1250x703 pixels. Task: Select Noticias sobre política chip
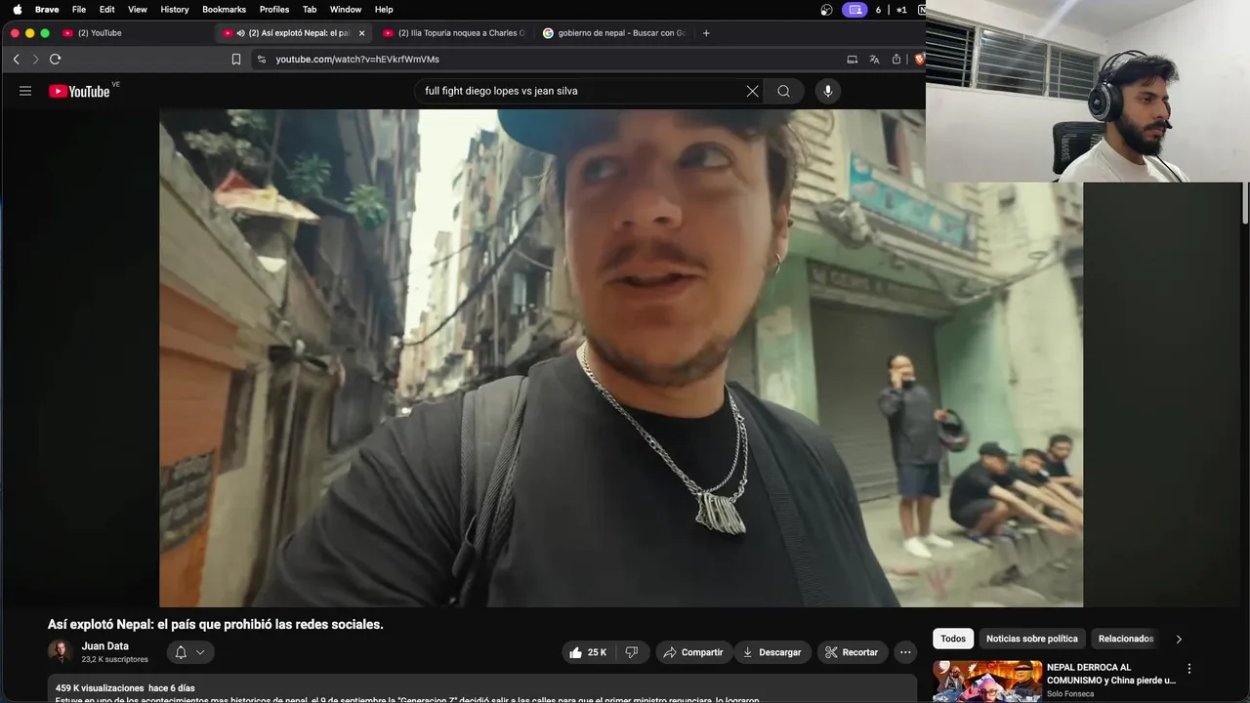pos(1032,639)
